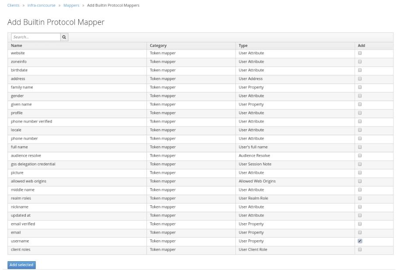This screenshot has height=270, width=401.
Task: Enable the address mapper checkbox
Action: click(360, 79)
